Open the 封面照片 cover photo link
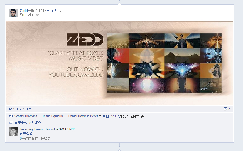 (x=53, y=11)
